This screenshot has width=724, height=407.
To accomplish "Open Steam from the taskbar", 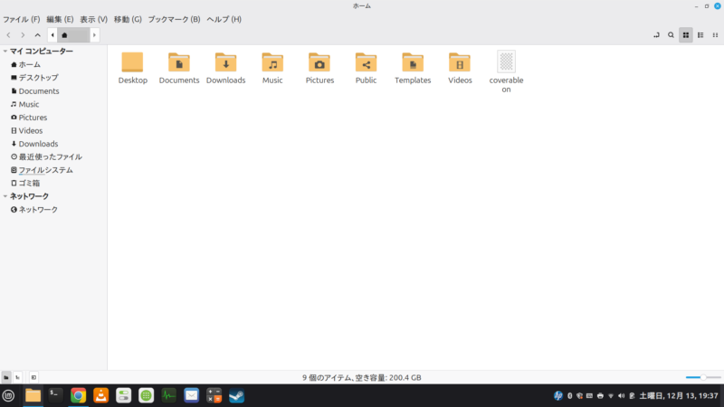I will tap(236, 395).
